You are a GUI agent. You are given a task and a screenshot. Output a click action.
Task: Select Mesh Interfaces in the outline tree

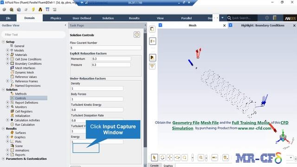click(x=25, y=68)
